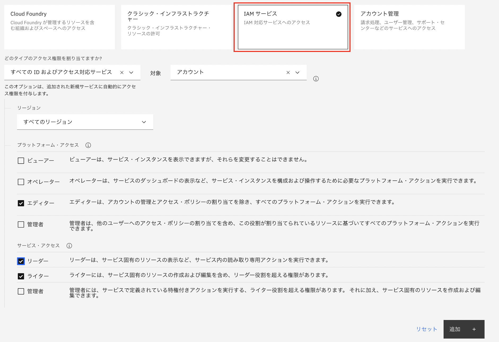Select the アカウント管理 card

(x=409, y=27)
